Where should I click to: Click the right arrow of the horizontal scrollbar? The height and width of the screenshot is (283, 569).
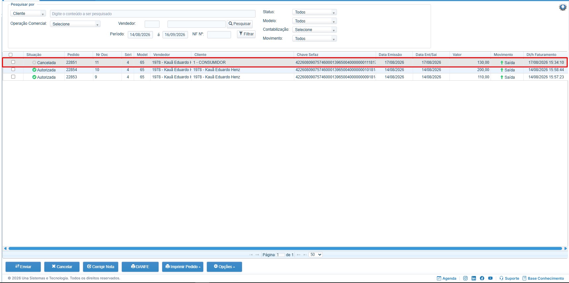(x=565, y=248)
